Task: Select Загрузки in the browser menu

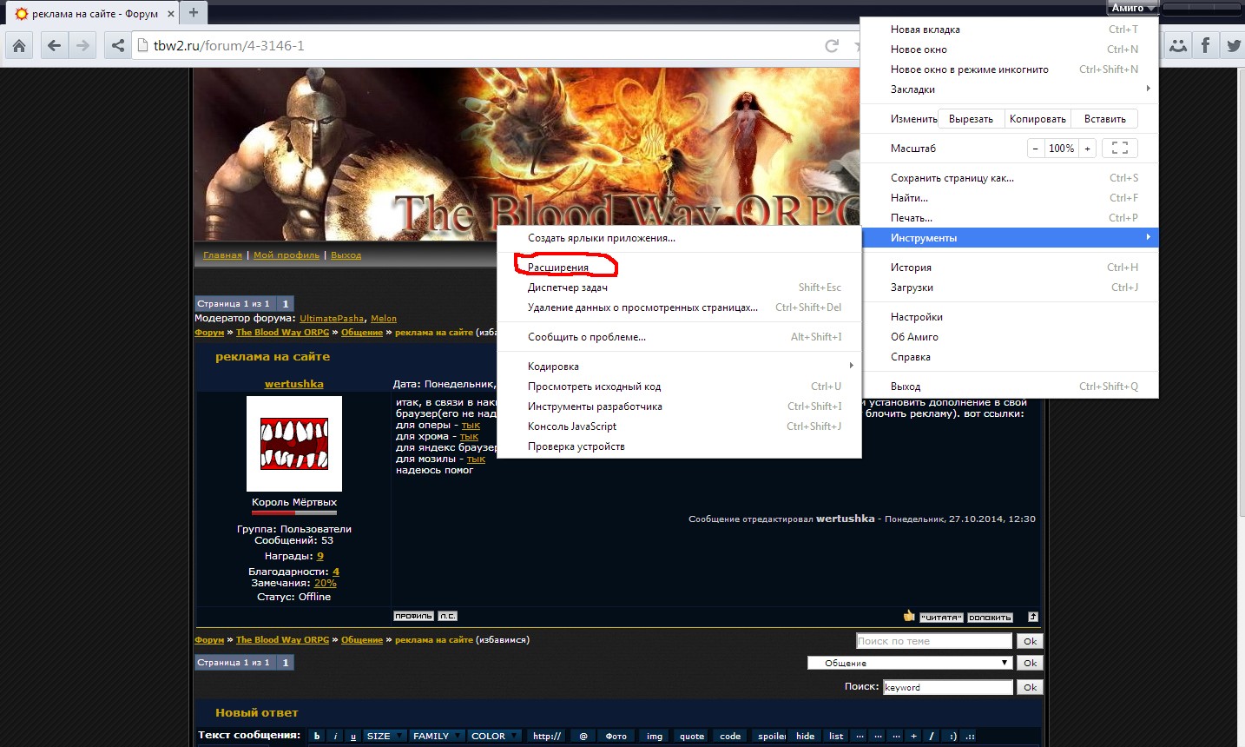Action: (1009, 288)
